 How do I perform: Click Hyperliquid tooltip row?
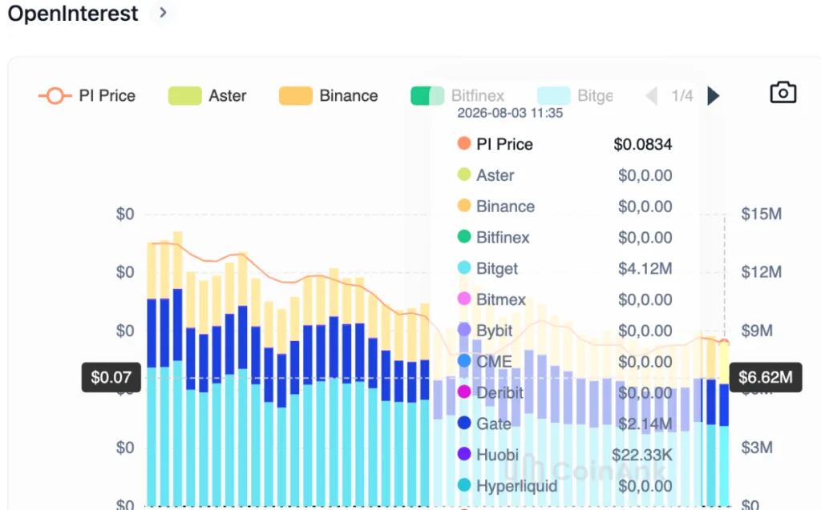[x=564, y=486]
